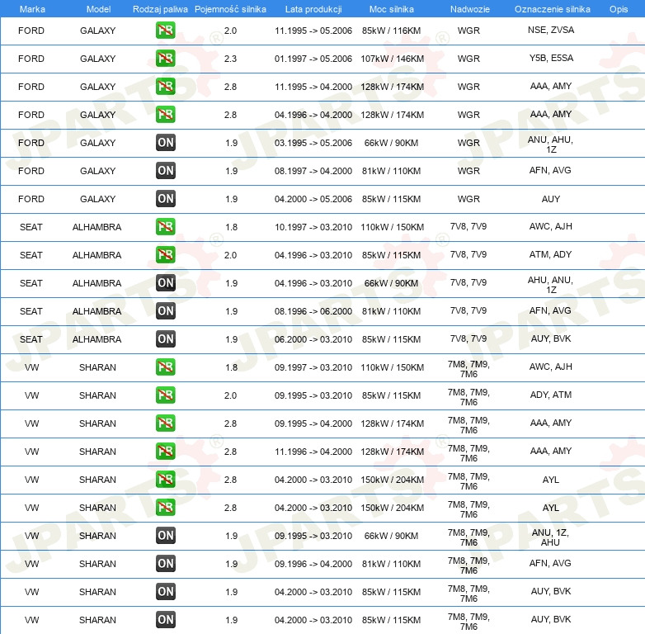
Task: Click diesel ON icon for Alhambra AUY, BVK
Action: (165, 338)
